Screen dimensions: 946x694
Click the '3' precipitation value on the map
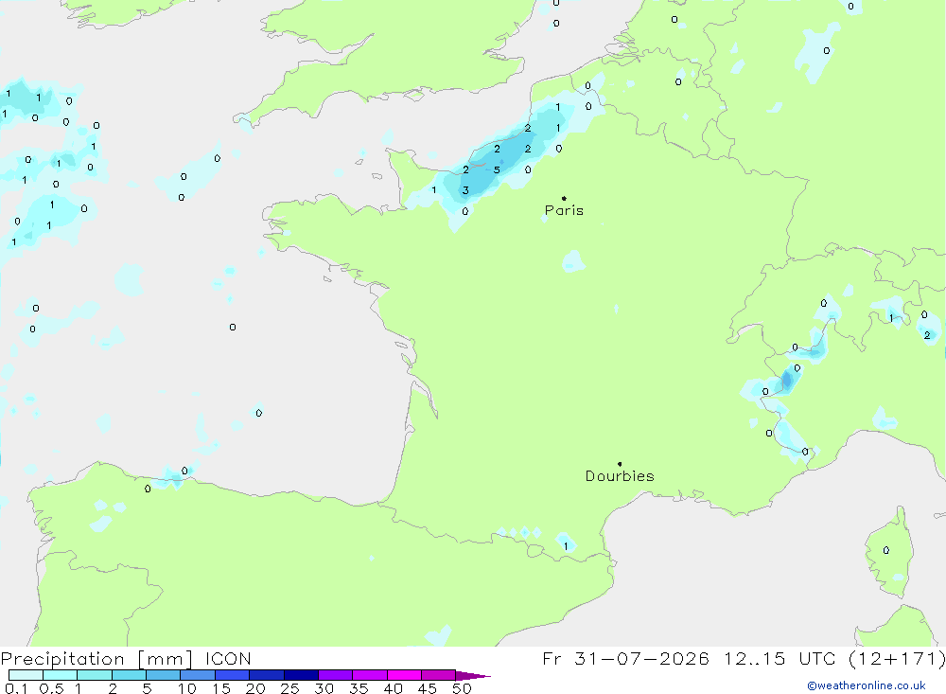click(465, 190)
